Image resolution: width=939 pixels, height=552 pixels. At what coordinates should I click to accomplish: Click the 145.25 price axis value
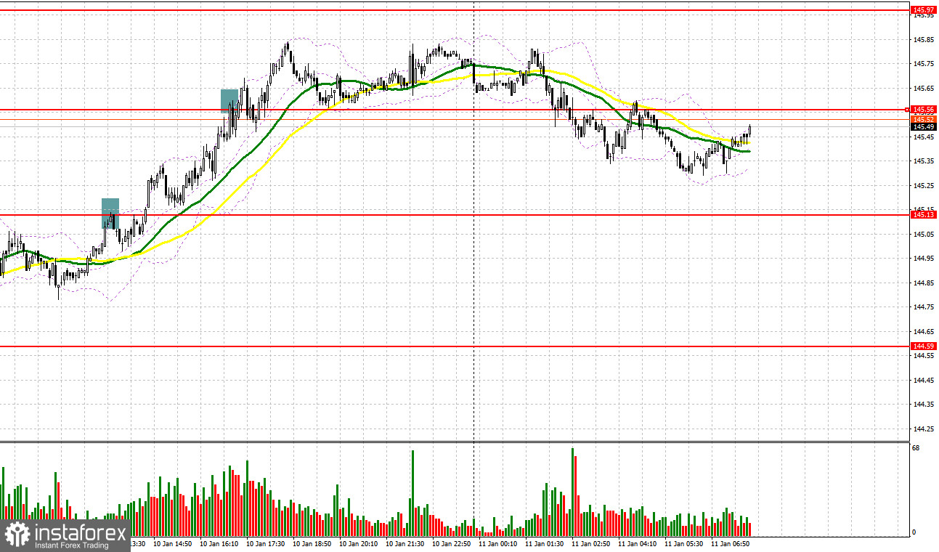923,185
